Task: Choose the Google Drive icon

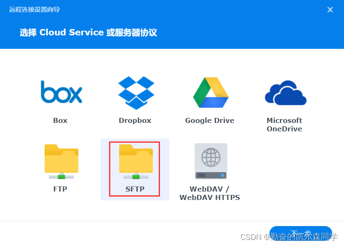Action: [210, 91]
